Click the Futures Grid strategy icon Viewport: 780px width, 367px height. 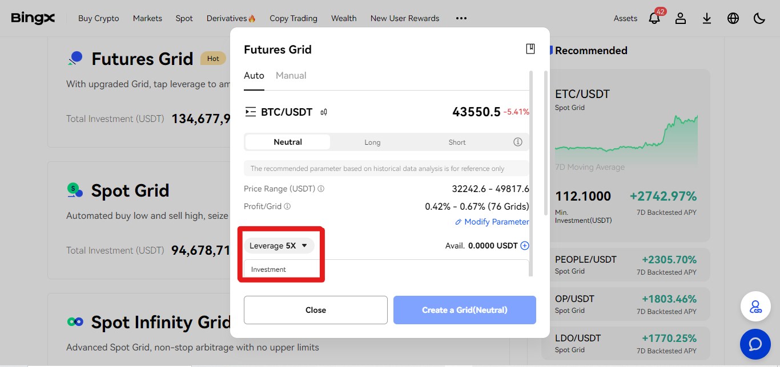tap(75, 58)
